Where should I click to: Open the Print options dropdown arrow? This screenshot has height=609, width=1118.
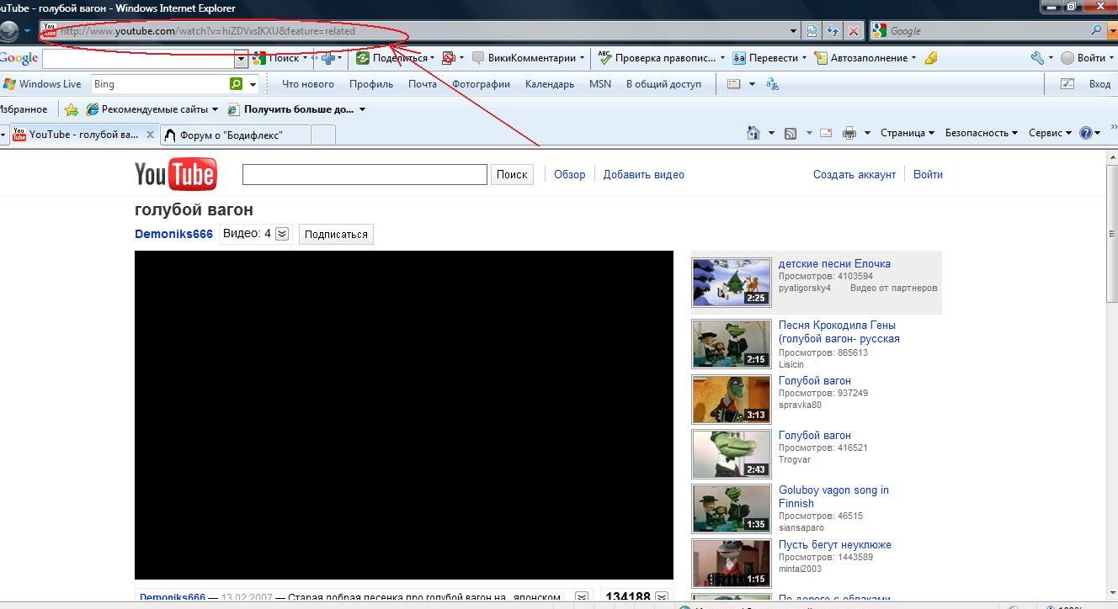[x=867, y=133]
